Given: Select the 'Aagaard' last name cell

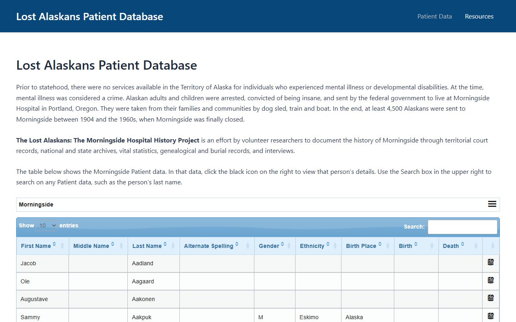Looking at the screenshot, I should pyautogui.click(x=154, y=281).
